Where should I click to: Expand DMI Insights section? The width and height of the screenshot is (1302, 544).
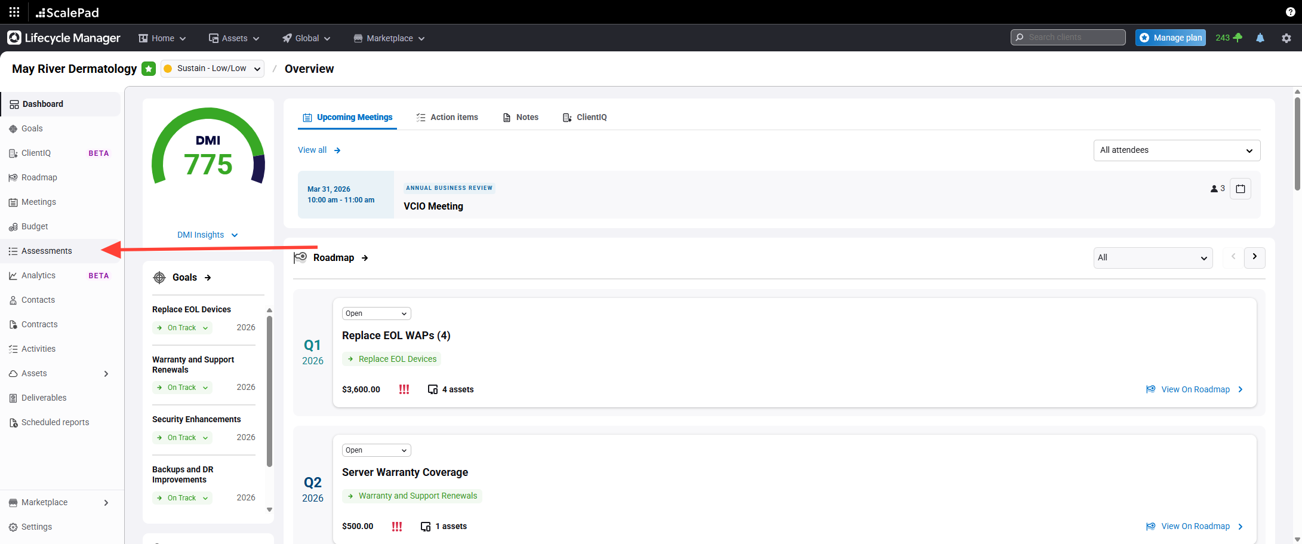pos(207,235)
